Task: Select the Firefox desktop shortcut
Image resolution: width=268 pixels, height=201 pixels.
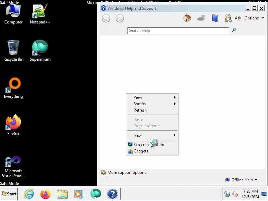Action: click(13, 125)
